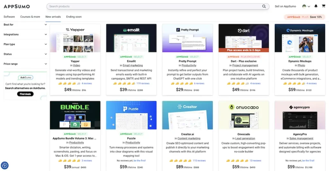Open the shopping cart icon
329x171 pixels.
point(324,6)
